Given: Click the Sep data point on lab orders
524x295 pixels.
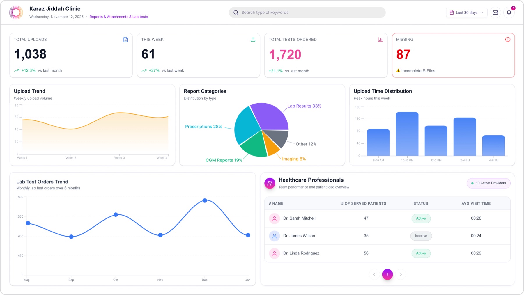Looking at the screenshot, I should point(71,237).
